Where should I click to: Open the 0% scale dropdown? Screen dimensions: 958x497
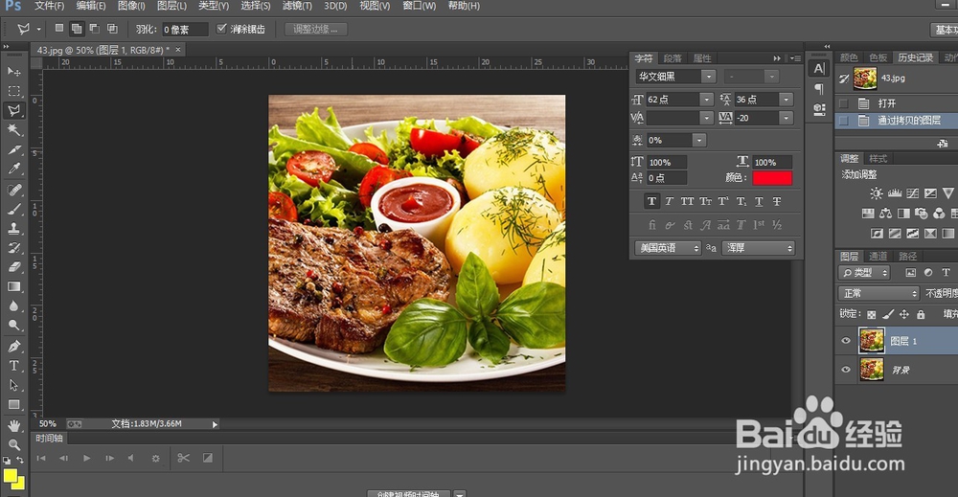(x=699, y=141)
